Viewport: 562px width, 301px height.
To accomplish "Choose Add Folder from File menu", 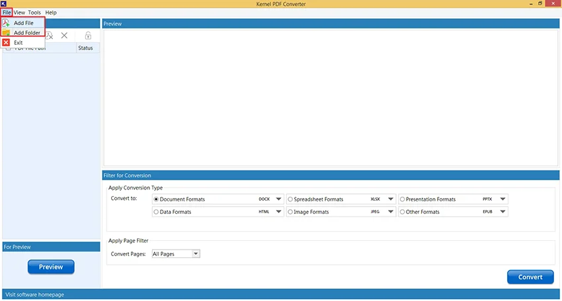I will click(23, 32).
